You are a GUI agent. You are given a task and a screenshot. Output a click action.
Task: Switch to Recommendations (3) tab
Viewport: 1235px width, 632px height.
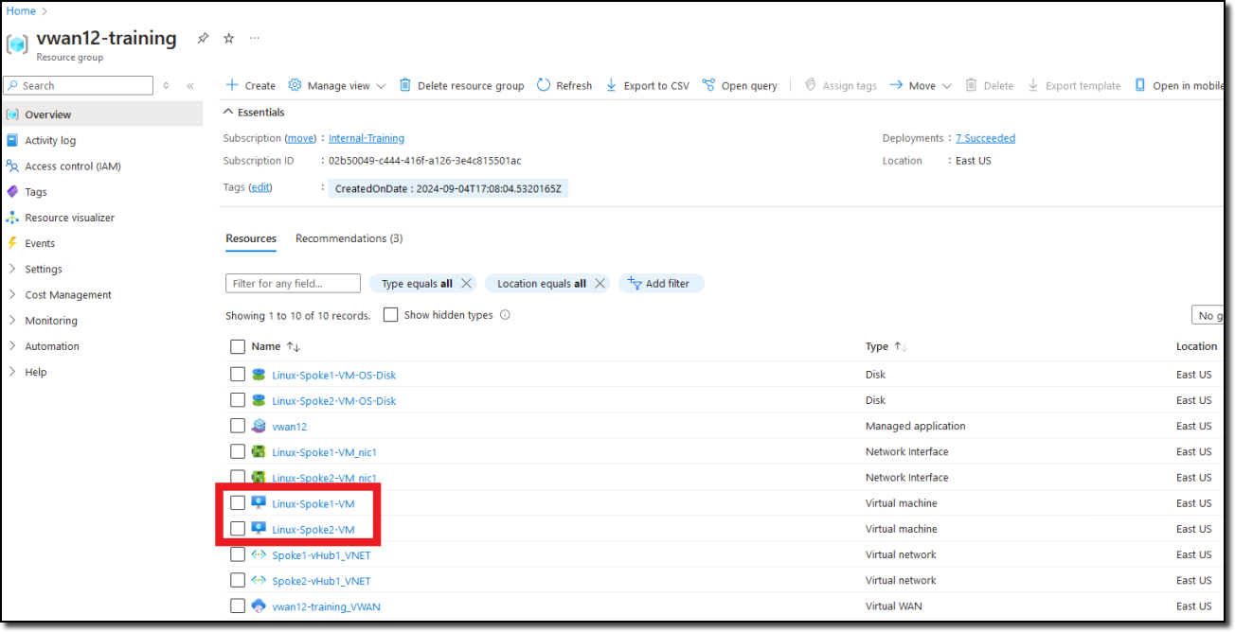click(349, 238)
